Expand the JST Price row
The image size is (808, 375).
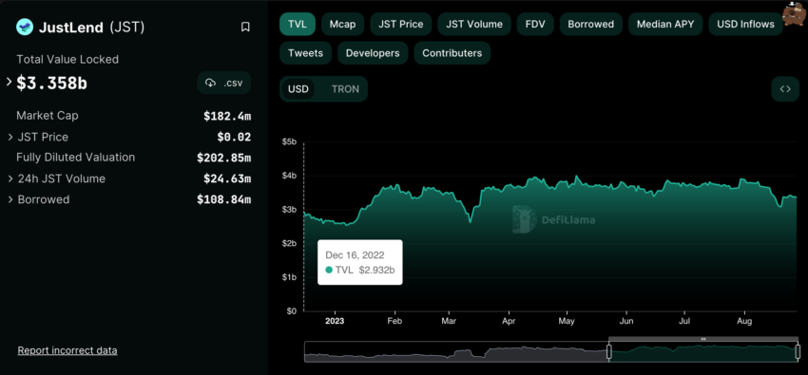tap(10, 137)
